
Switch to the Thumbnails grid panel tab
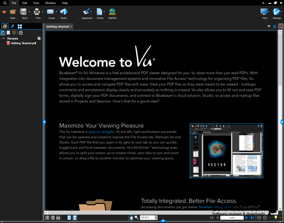pyautogui.click(x=20, y=26)
